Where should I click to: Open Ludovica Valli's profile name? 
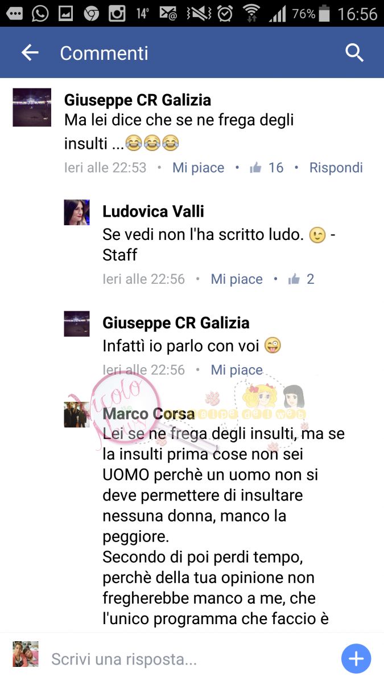tap(153, 211)
